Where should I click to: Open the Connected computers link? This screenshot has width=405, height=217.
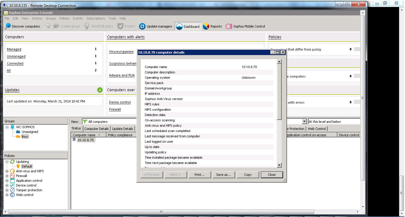pos(15,63)
